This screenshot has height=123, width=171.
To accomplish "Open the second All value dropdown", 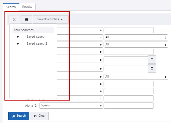I will pos(136,45).
